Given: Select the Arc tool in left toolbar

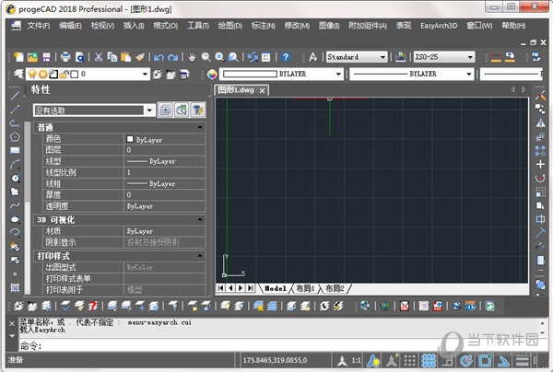Looking at the screenshot, I should tap(15, 164).
